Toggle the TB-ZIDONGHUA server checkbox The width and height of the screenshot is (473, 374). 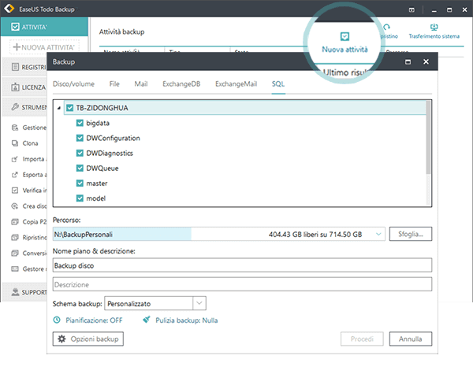point(69,108)
